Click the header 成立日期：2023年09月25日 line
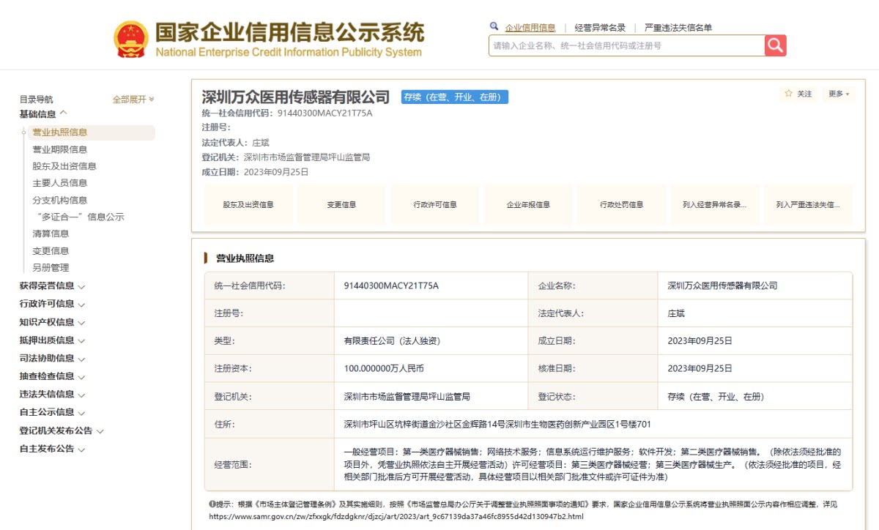879x530 pixels. click(255, 172)
